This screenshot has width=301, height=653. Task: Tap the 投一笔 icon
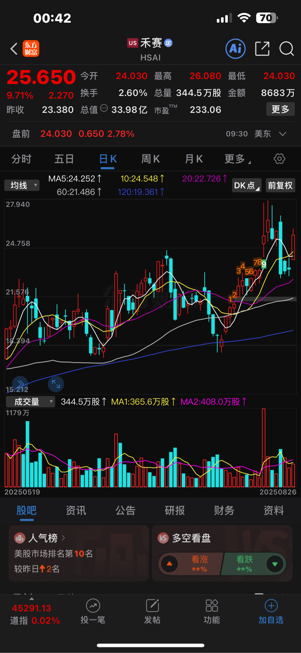tap(93, 606)
